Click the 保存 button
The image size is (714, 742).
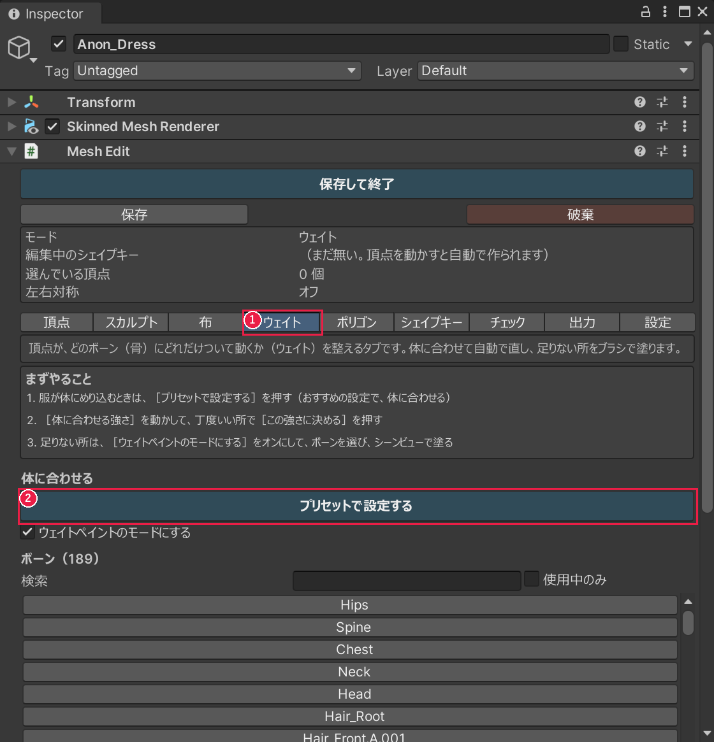tap(134, 215)
